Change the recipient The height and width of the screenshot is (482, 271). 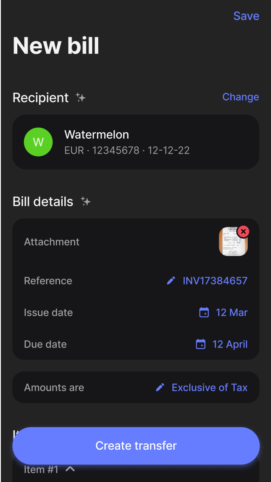[x=241, y=97]
